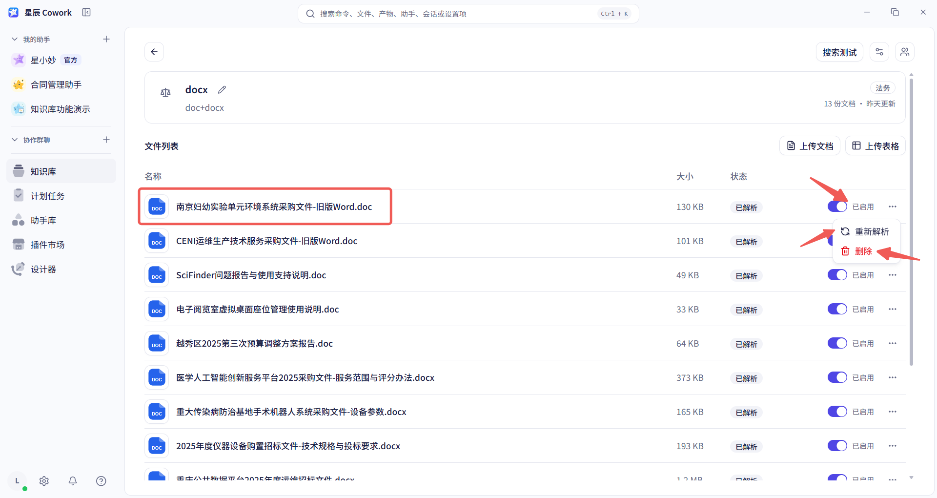This screenshot has width=937, height=498.
Task: Open more options for 南京妇幼 file
Action: coord(893,207)
